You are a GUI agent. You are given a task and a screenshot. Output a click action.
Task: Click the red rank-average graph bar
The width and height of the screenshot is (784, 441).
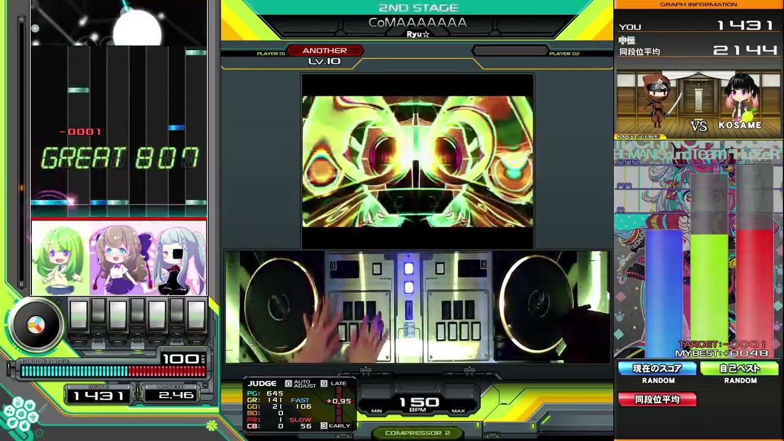[x=754, y=293]
